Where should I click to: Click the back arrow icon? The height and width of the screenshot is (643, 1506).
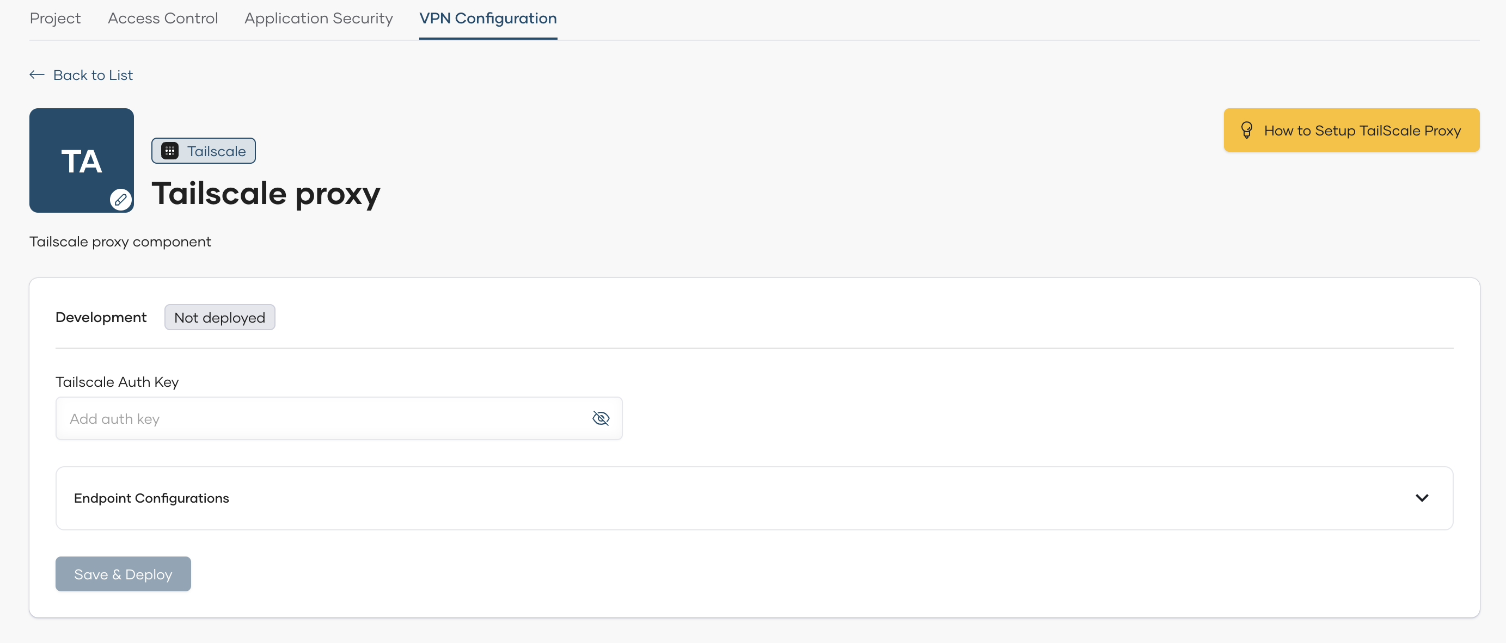click(x=37, y=75)
